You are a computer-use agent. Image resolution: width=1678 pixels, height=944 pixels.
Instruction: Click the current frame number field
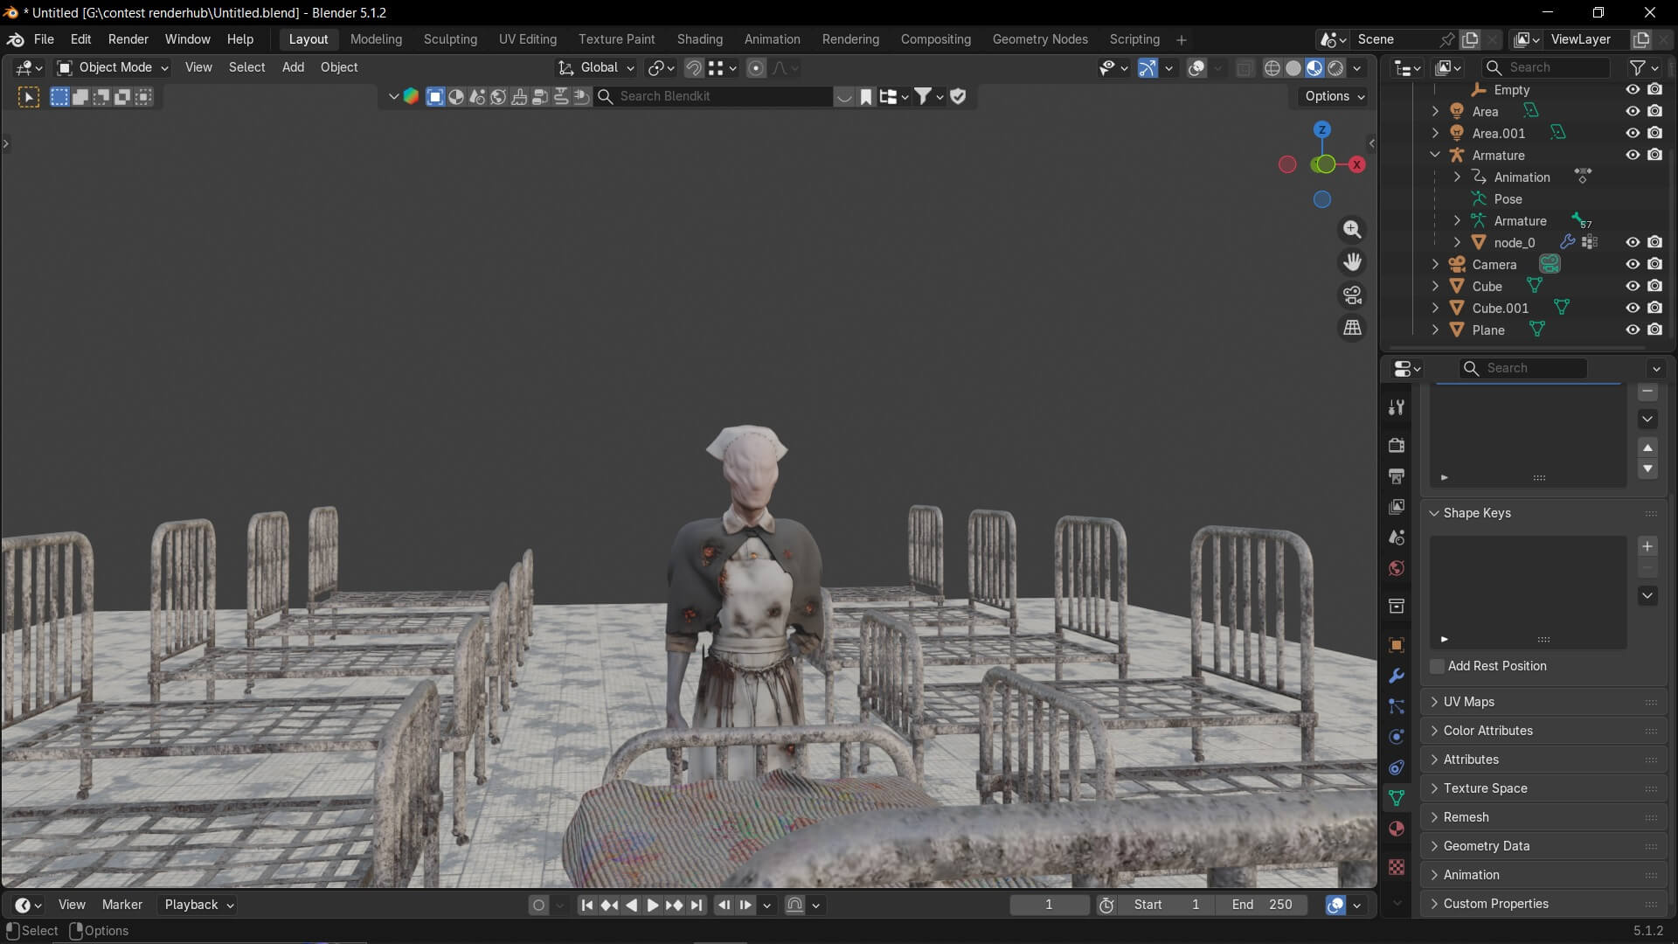pos(1049,905)
